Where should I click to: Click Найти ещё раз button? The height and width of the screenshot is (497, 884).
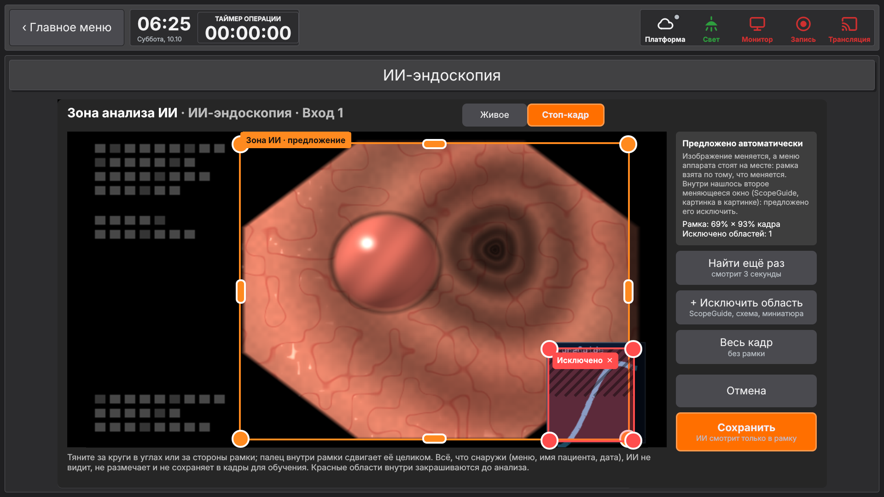point(746,268)
